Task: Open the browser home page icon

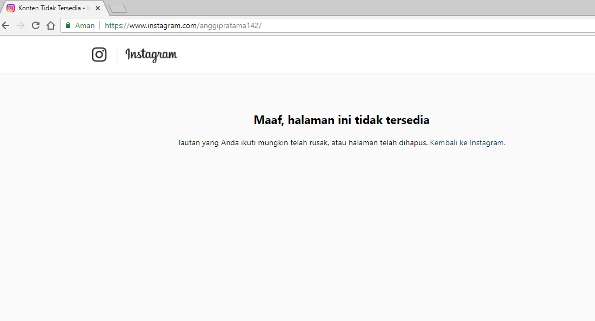Action: pos(51,25)
